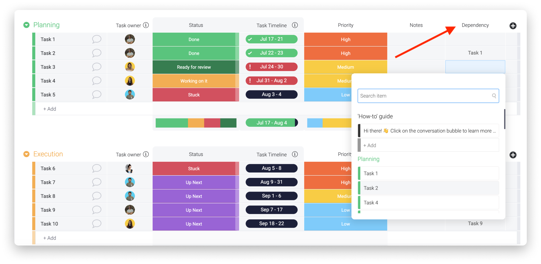Open the conversation bubble for Task 3
Image resolution: width=541 pixels, height=264 pixels.
[97, 67]
